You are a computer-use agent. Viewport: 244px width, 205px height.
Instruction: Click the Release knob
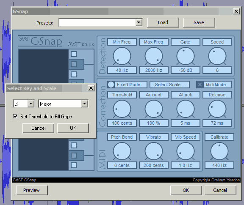click(x=217, y=109)
